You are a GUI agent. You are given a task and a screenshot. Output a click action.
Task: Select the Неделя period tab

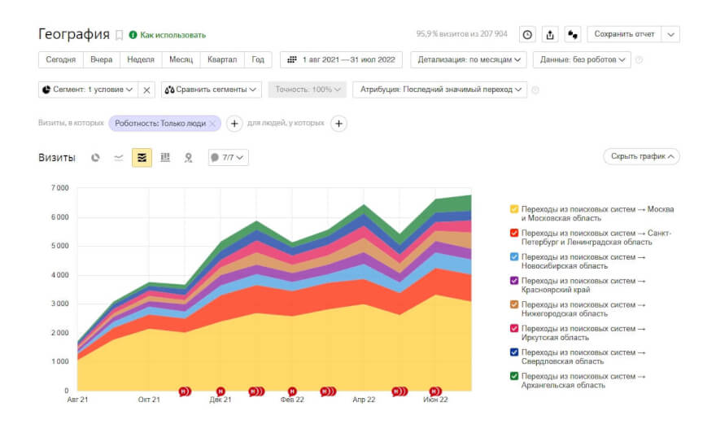pos(140,59)
